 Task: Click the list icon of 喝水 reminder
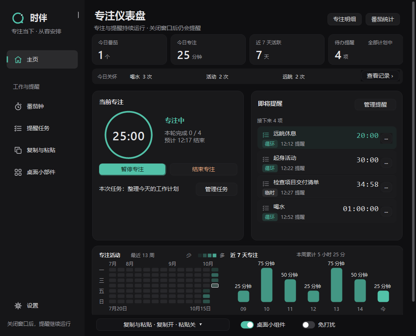pyautogui.click(x=266, y=208)
